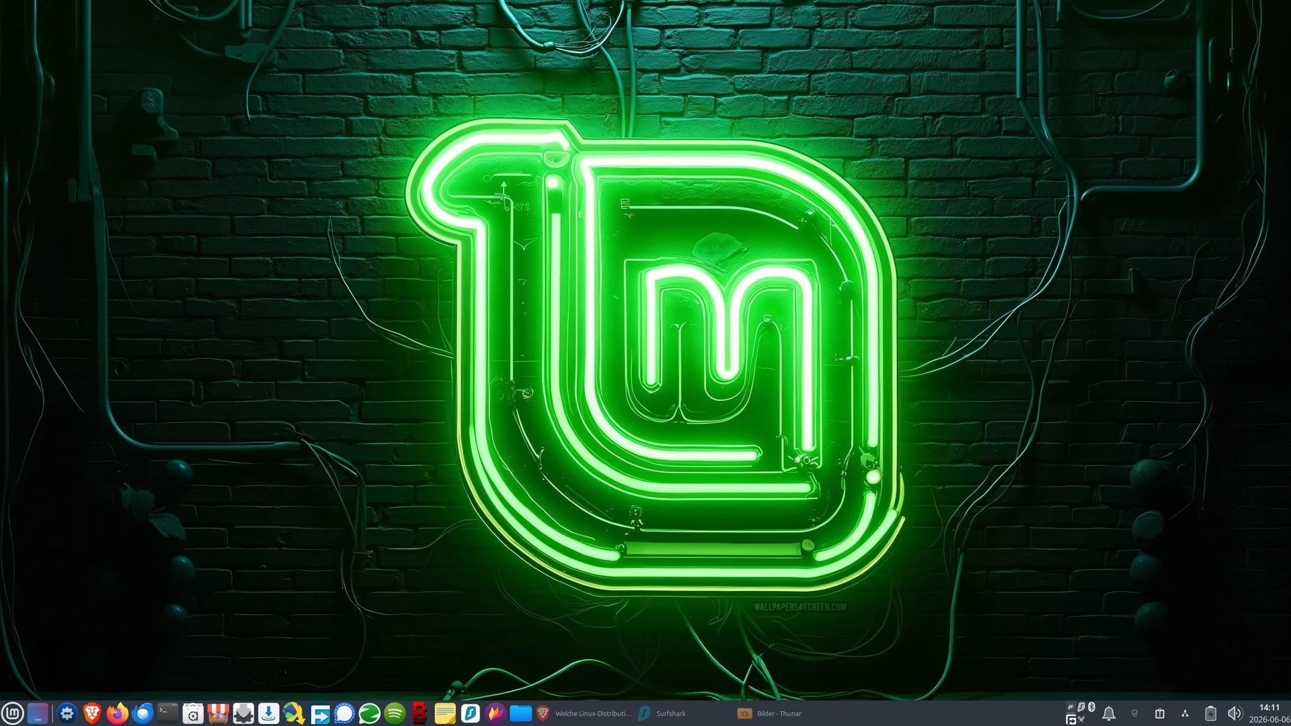
Task: Open the green Z speech bubble app
Action: 369,713
